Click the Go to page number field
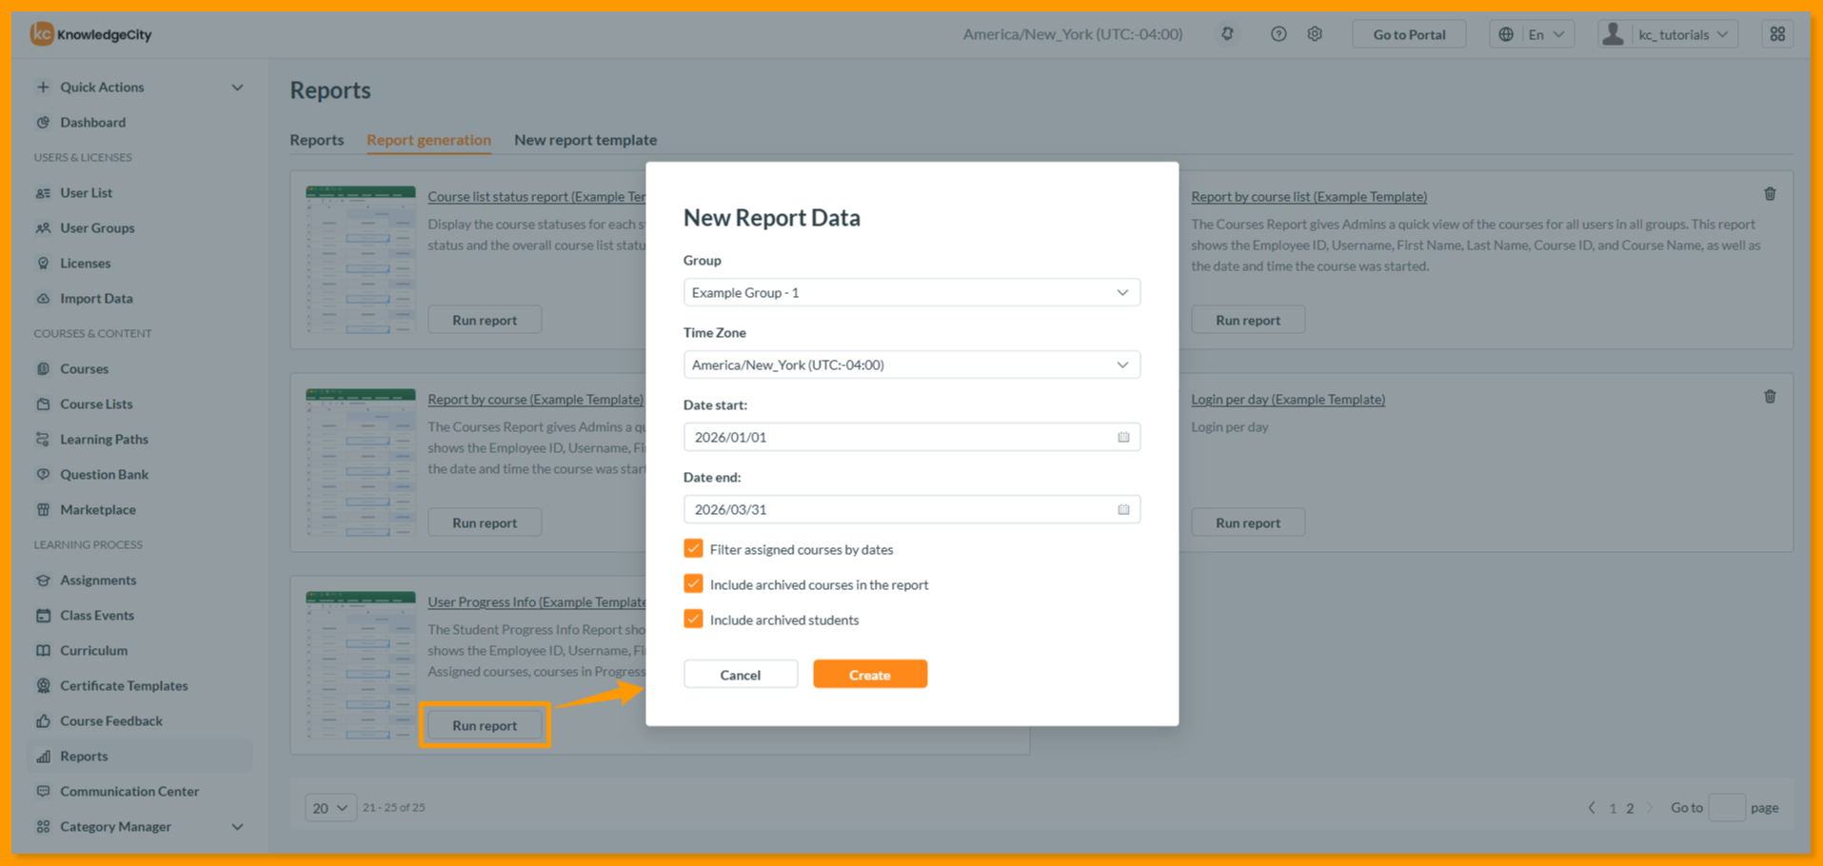Screen dimensions: 1823x866 [x=1727, y=807]
